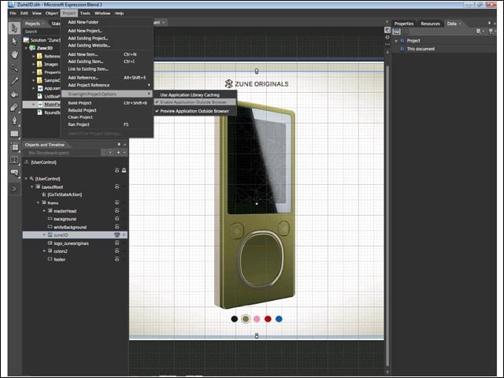Toggle Preview Application Outside Browser option

coord(195,111)
